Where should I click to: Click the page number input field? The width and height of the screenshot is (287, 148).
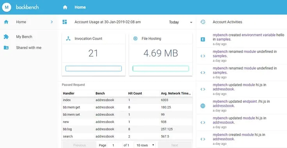pos(115,145)
